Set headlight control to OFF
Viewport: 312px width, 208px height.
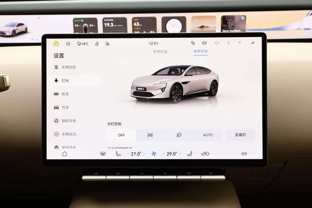point(121,135)
